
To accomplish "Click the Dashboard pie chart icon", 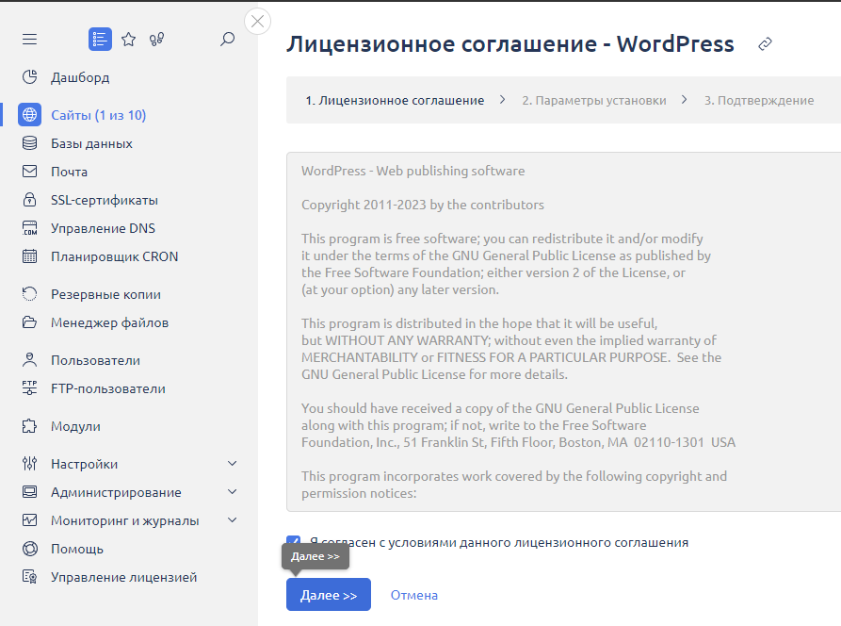I will (x=29, y=77).
